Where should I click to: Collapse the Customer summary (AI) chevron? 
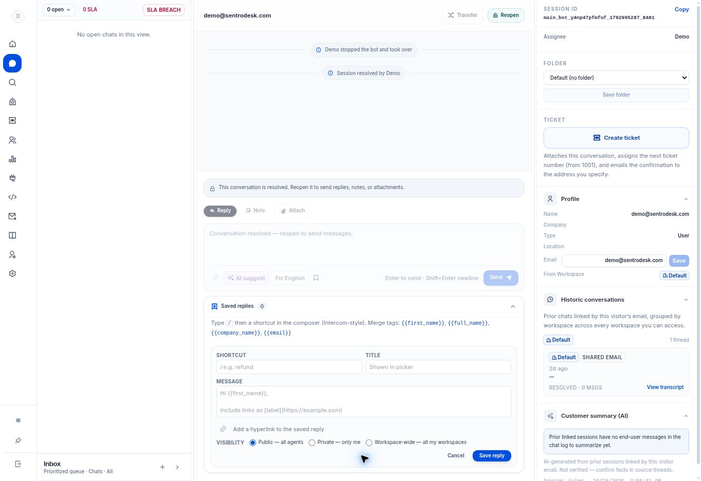[x=686, y=416]
